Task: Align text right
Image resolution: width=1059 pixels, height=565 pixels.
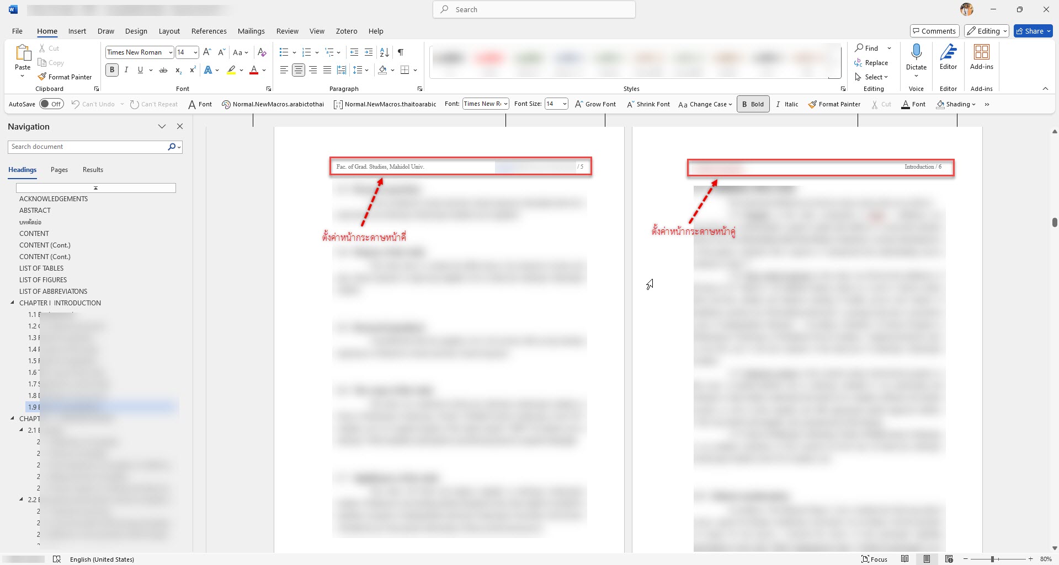Action: click(x=313, y=70)
